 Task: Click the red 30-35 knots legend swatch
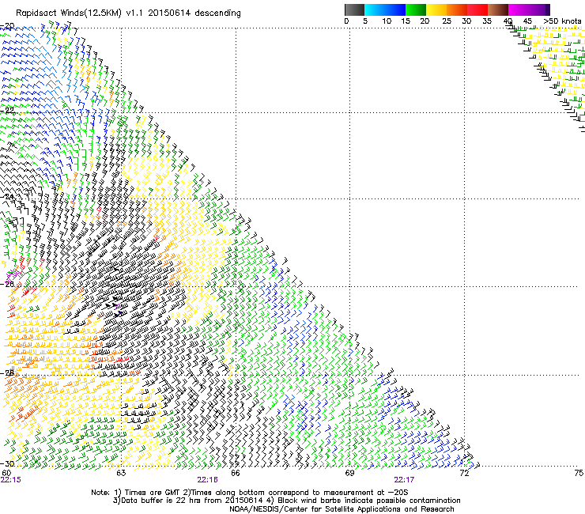coord(477,9)
